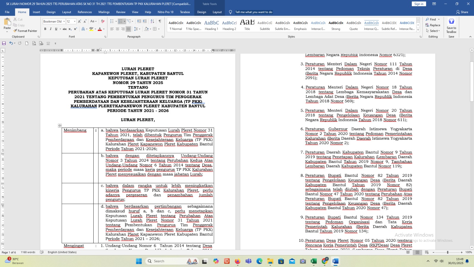Click the Paste clipboard icon

(x=7, y=22)
